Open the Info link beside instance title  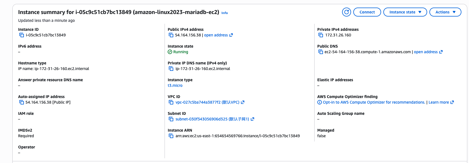tap(224, 13)
